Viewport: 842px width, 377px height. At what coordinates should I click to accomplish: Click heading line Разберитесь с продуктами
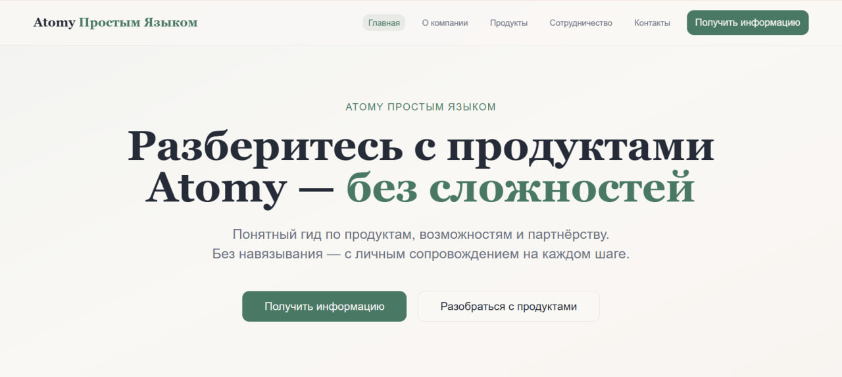tap(421, 146)
